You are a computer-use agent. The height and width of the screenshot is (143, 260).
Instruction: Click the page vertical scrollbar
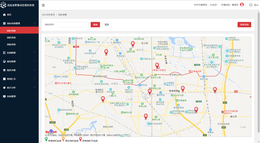(x=259, y=72)
